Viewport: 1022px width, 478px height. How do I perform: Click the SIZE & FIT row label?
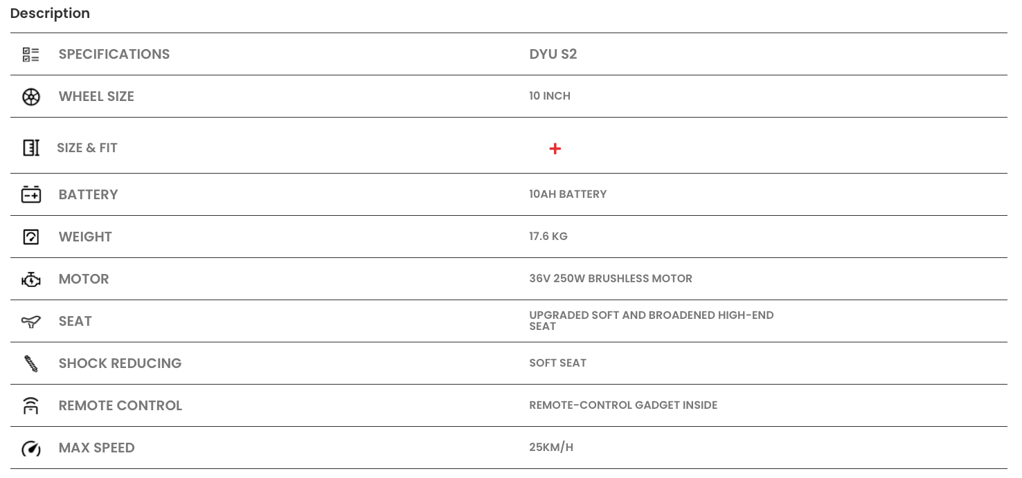tap(87, 147)
